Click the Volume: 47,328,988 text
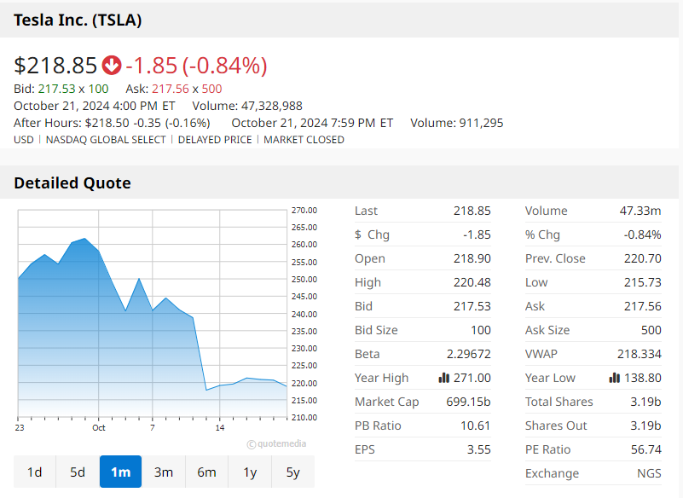683x498 pixels. [x=247, y=106]
